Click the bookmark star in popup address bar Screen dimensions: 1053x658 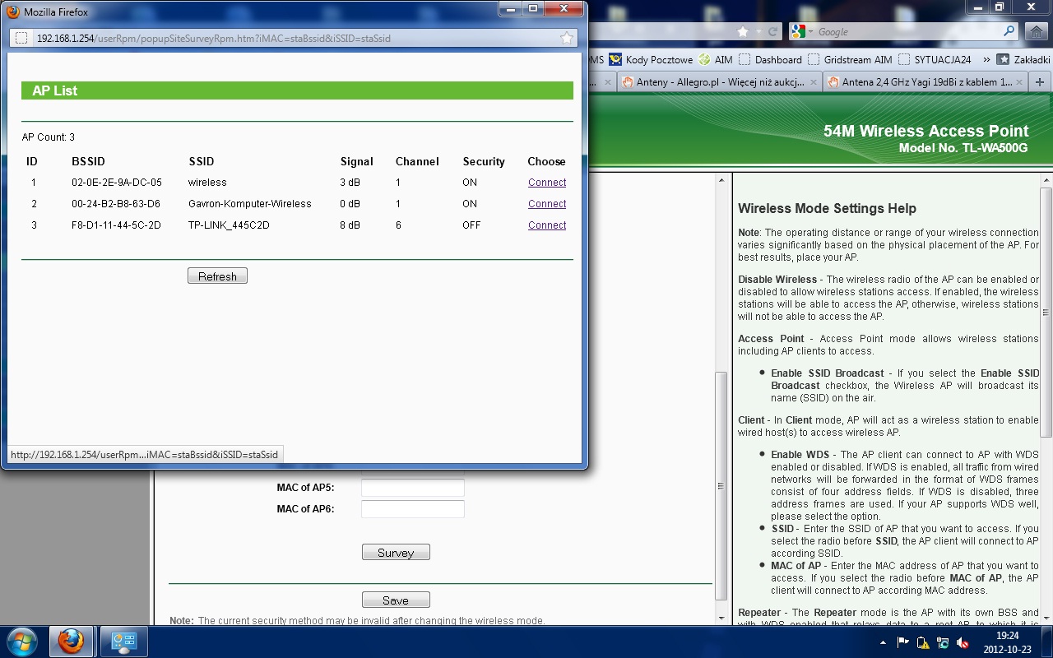pyautogui.click(x=566, y=38)
